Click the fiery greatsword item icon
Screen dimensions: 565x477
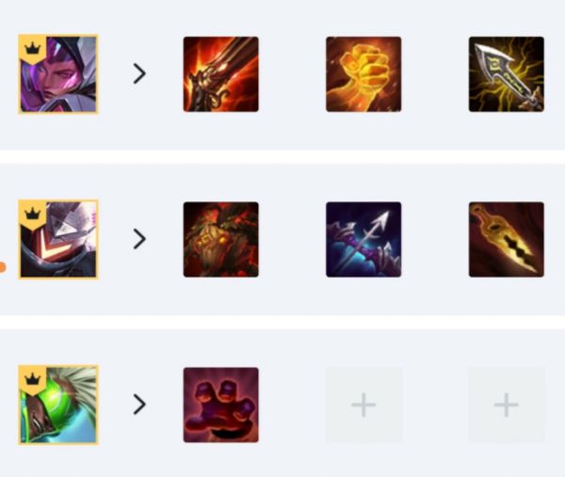[x=221, y=74]
